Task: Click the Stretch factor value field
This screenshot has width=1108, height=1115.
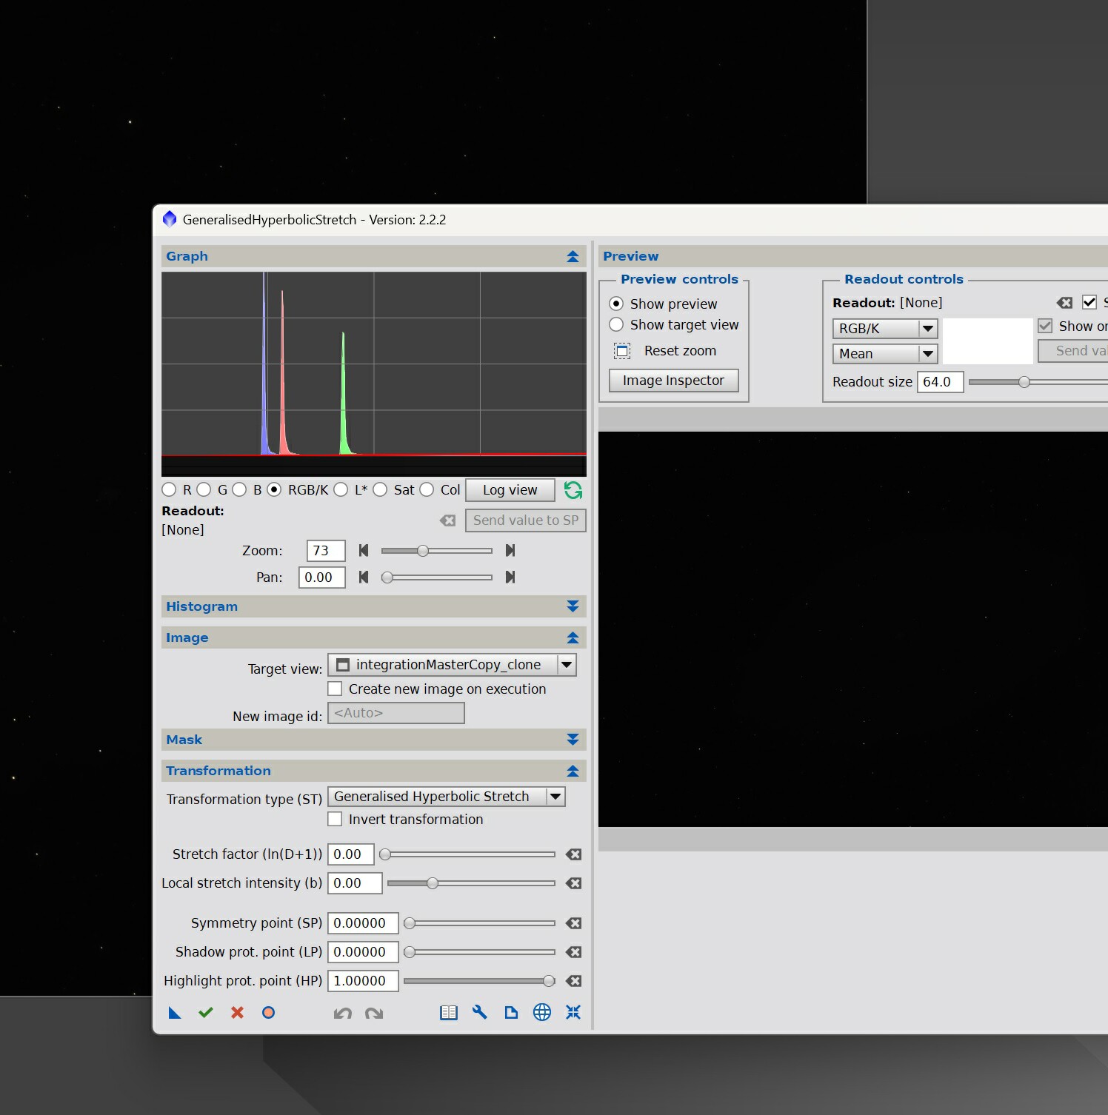Action: tap(351, 854)
